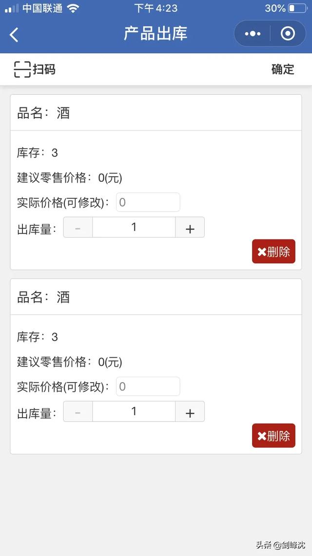Delete the second 酒 product card

tap(273, 436)
